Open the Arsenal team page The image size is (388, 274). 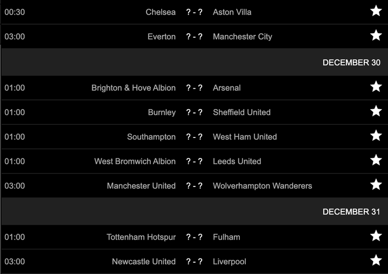227,88
